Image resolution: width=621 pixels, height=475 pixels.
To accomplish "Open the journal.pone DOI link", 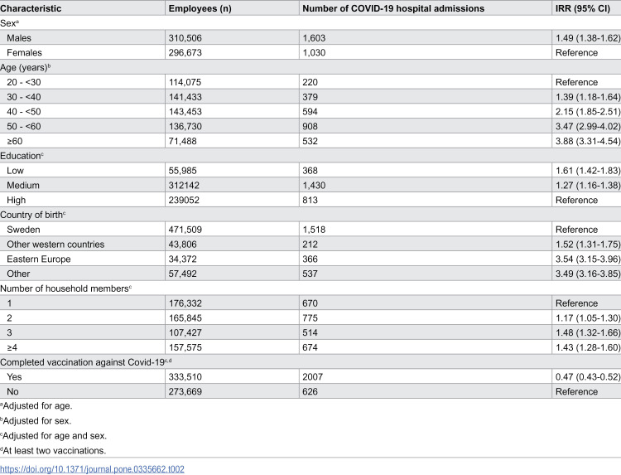I will [92, 469].
